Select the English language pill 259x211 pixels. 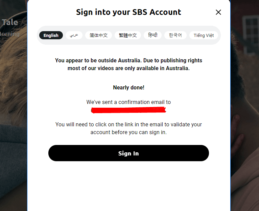pyautogui.click(x=51, y=35)
